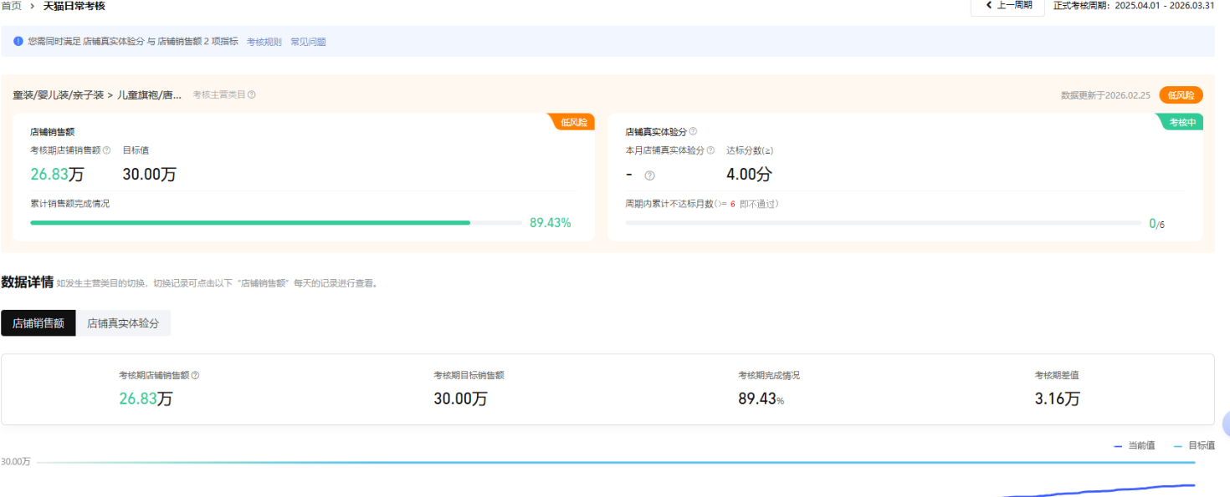Click help icon in 数据详情 考核期店铺销售额 stat
This screenshot has width=1230, height=497.
pyautogui.click(x=195, y=376)
